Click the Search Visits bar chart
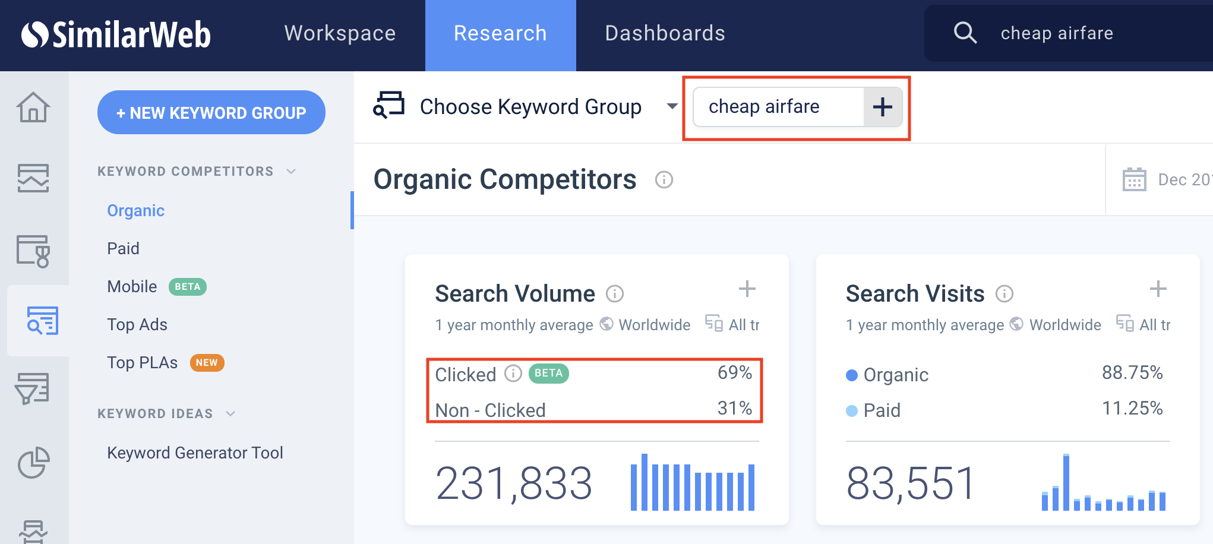 (1104, 482)
